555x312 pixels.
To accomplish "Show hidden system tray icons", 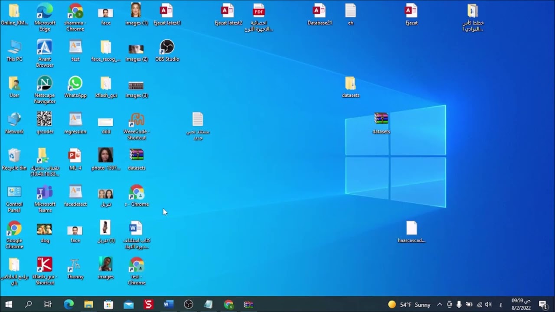I will click(x=439, y=305).
